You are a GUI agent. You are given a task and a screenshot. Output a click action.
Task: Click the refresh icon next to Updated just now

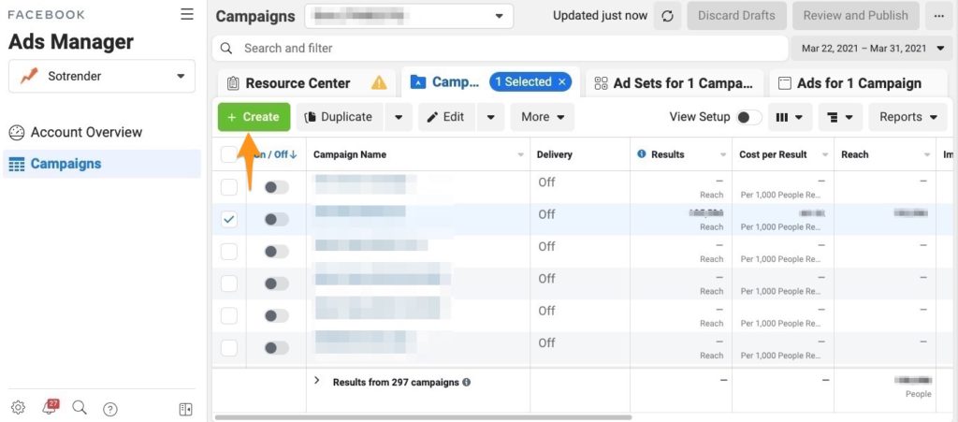click(666, 16)
